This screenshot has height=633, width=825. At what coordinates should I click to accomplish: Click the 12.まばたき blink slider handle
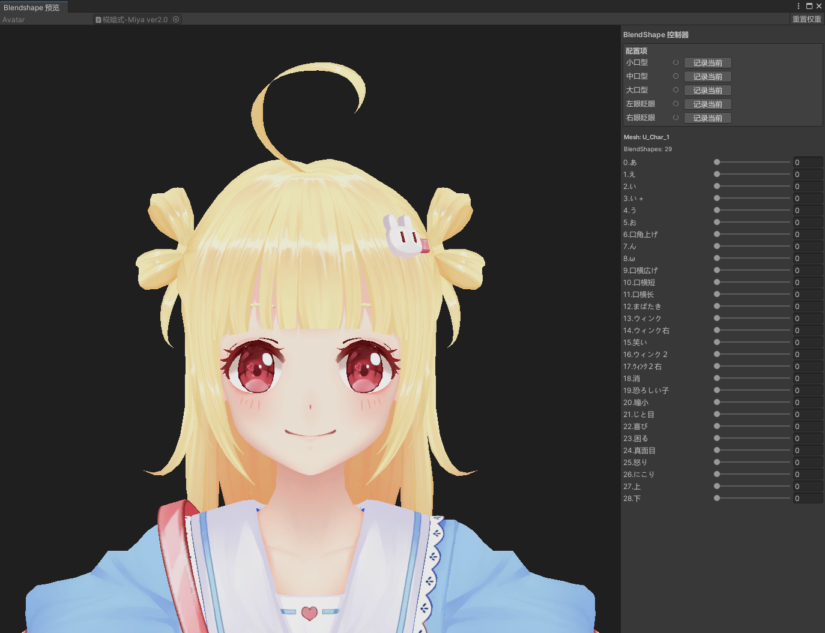pos(717,306)
